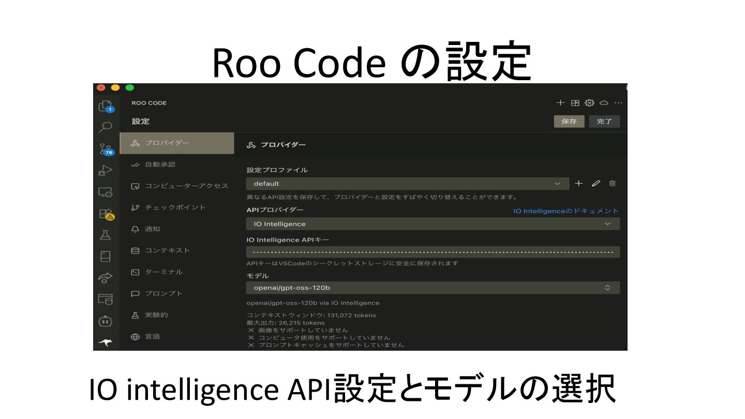Click the IO Intelligence APIキー password field
The height and width of the screenshot is (419, 745).
pos(433,252)
